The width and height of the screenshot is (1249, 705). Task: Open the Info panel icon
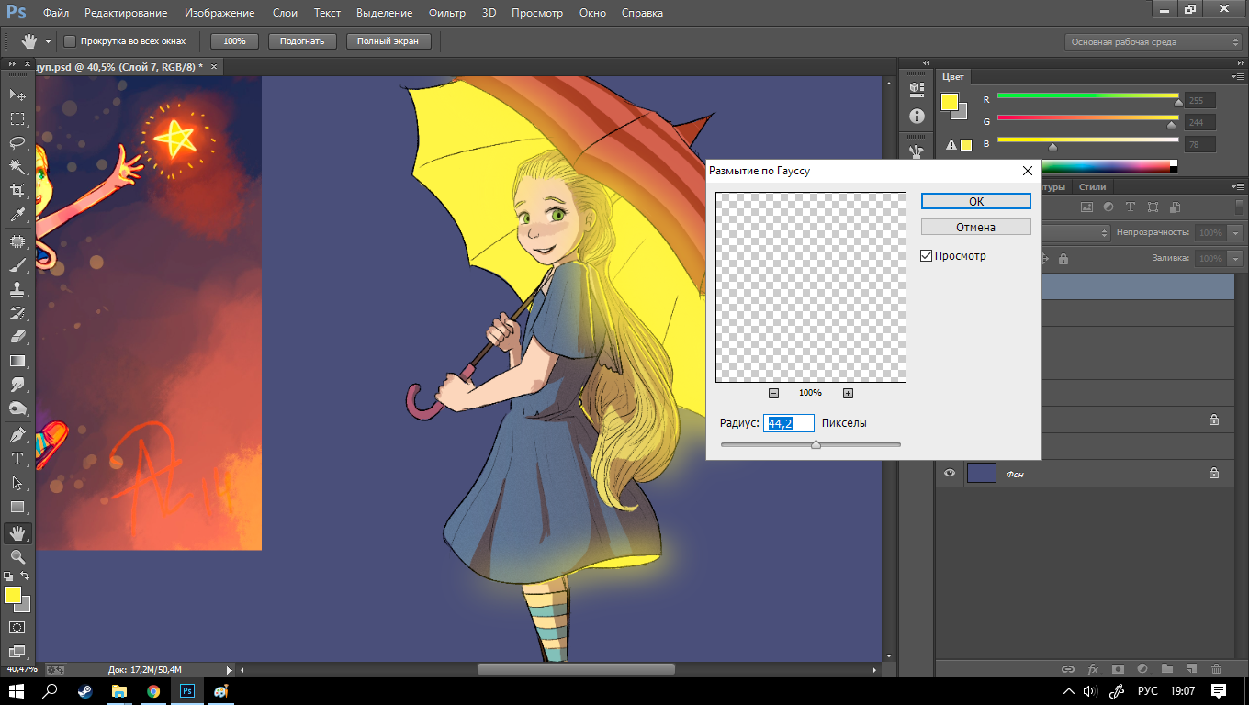(916, 117)
